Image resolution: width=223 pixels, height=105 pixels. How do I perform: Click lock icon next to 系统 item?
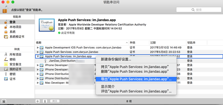pos(6,32)
